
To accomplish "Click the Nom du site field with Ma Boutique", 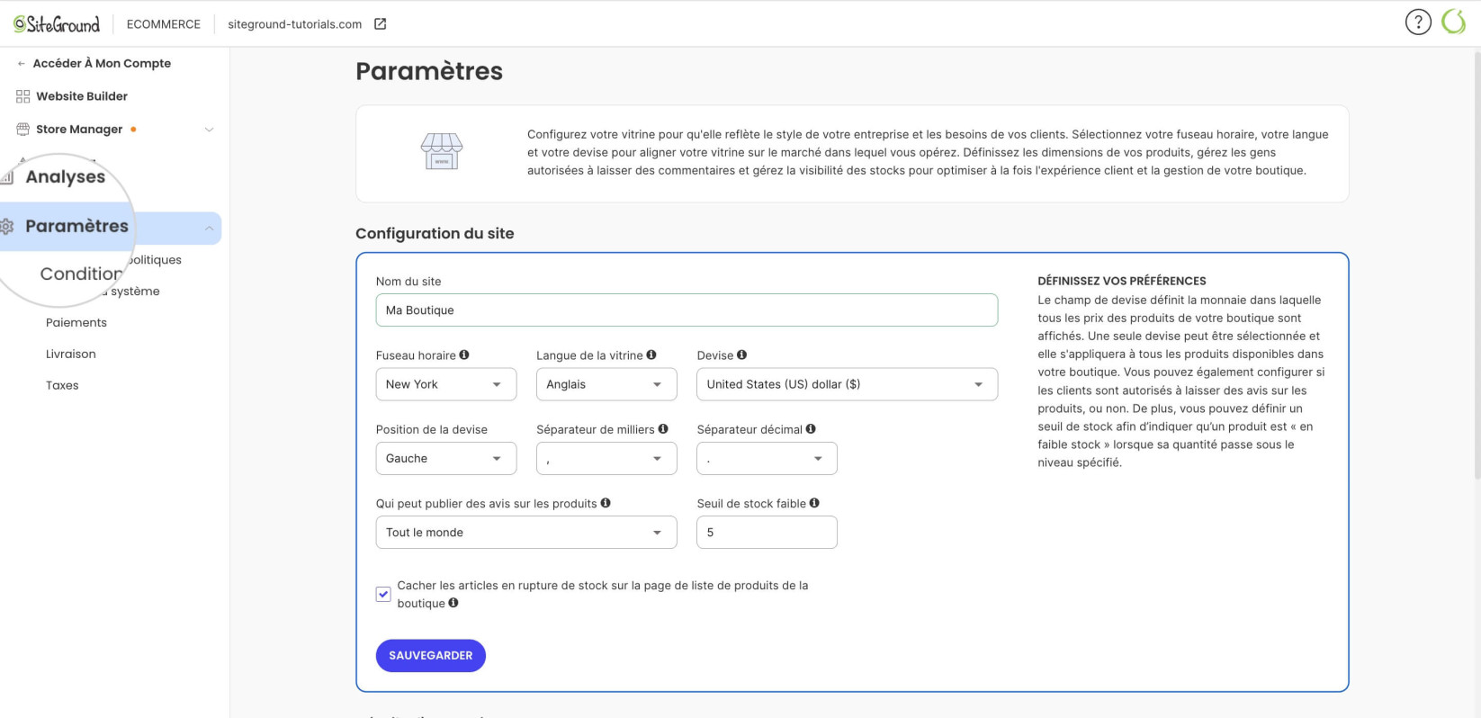I will click(687, 310).
